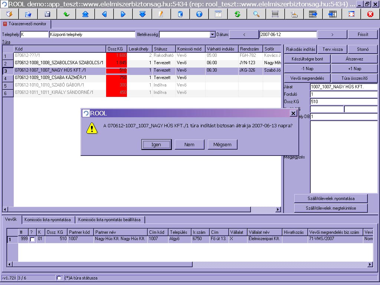Open Komissiós lista nyomtatás beállítása tab
The width and height of the screenshot is (380, 285).
tap(109, 220)
